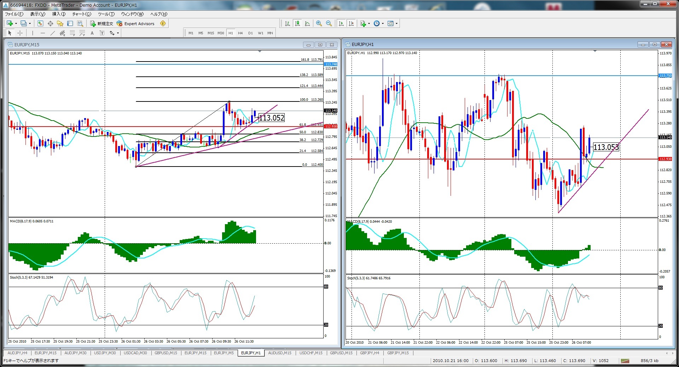
Task: Toggle the Expert Advisors button
Action: (136, 23)
